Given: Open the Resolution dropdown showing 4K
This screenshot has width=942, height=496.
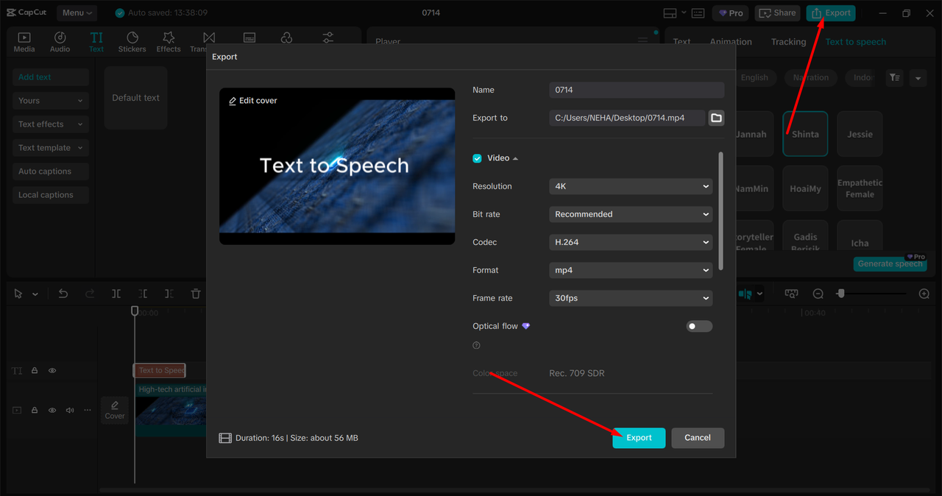Looking at the screenshot, I should pos(631,186).
